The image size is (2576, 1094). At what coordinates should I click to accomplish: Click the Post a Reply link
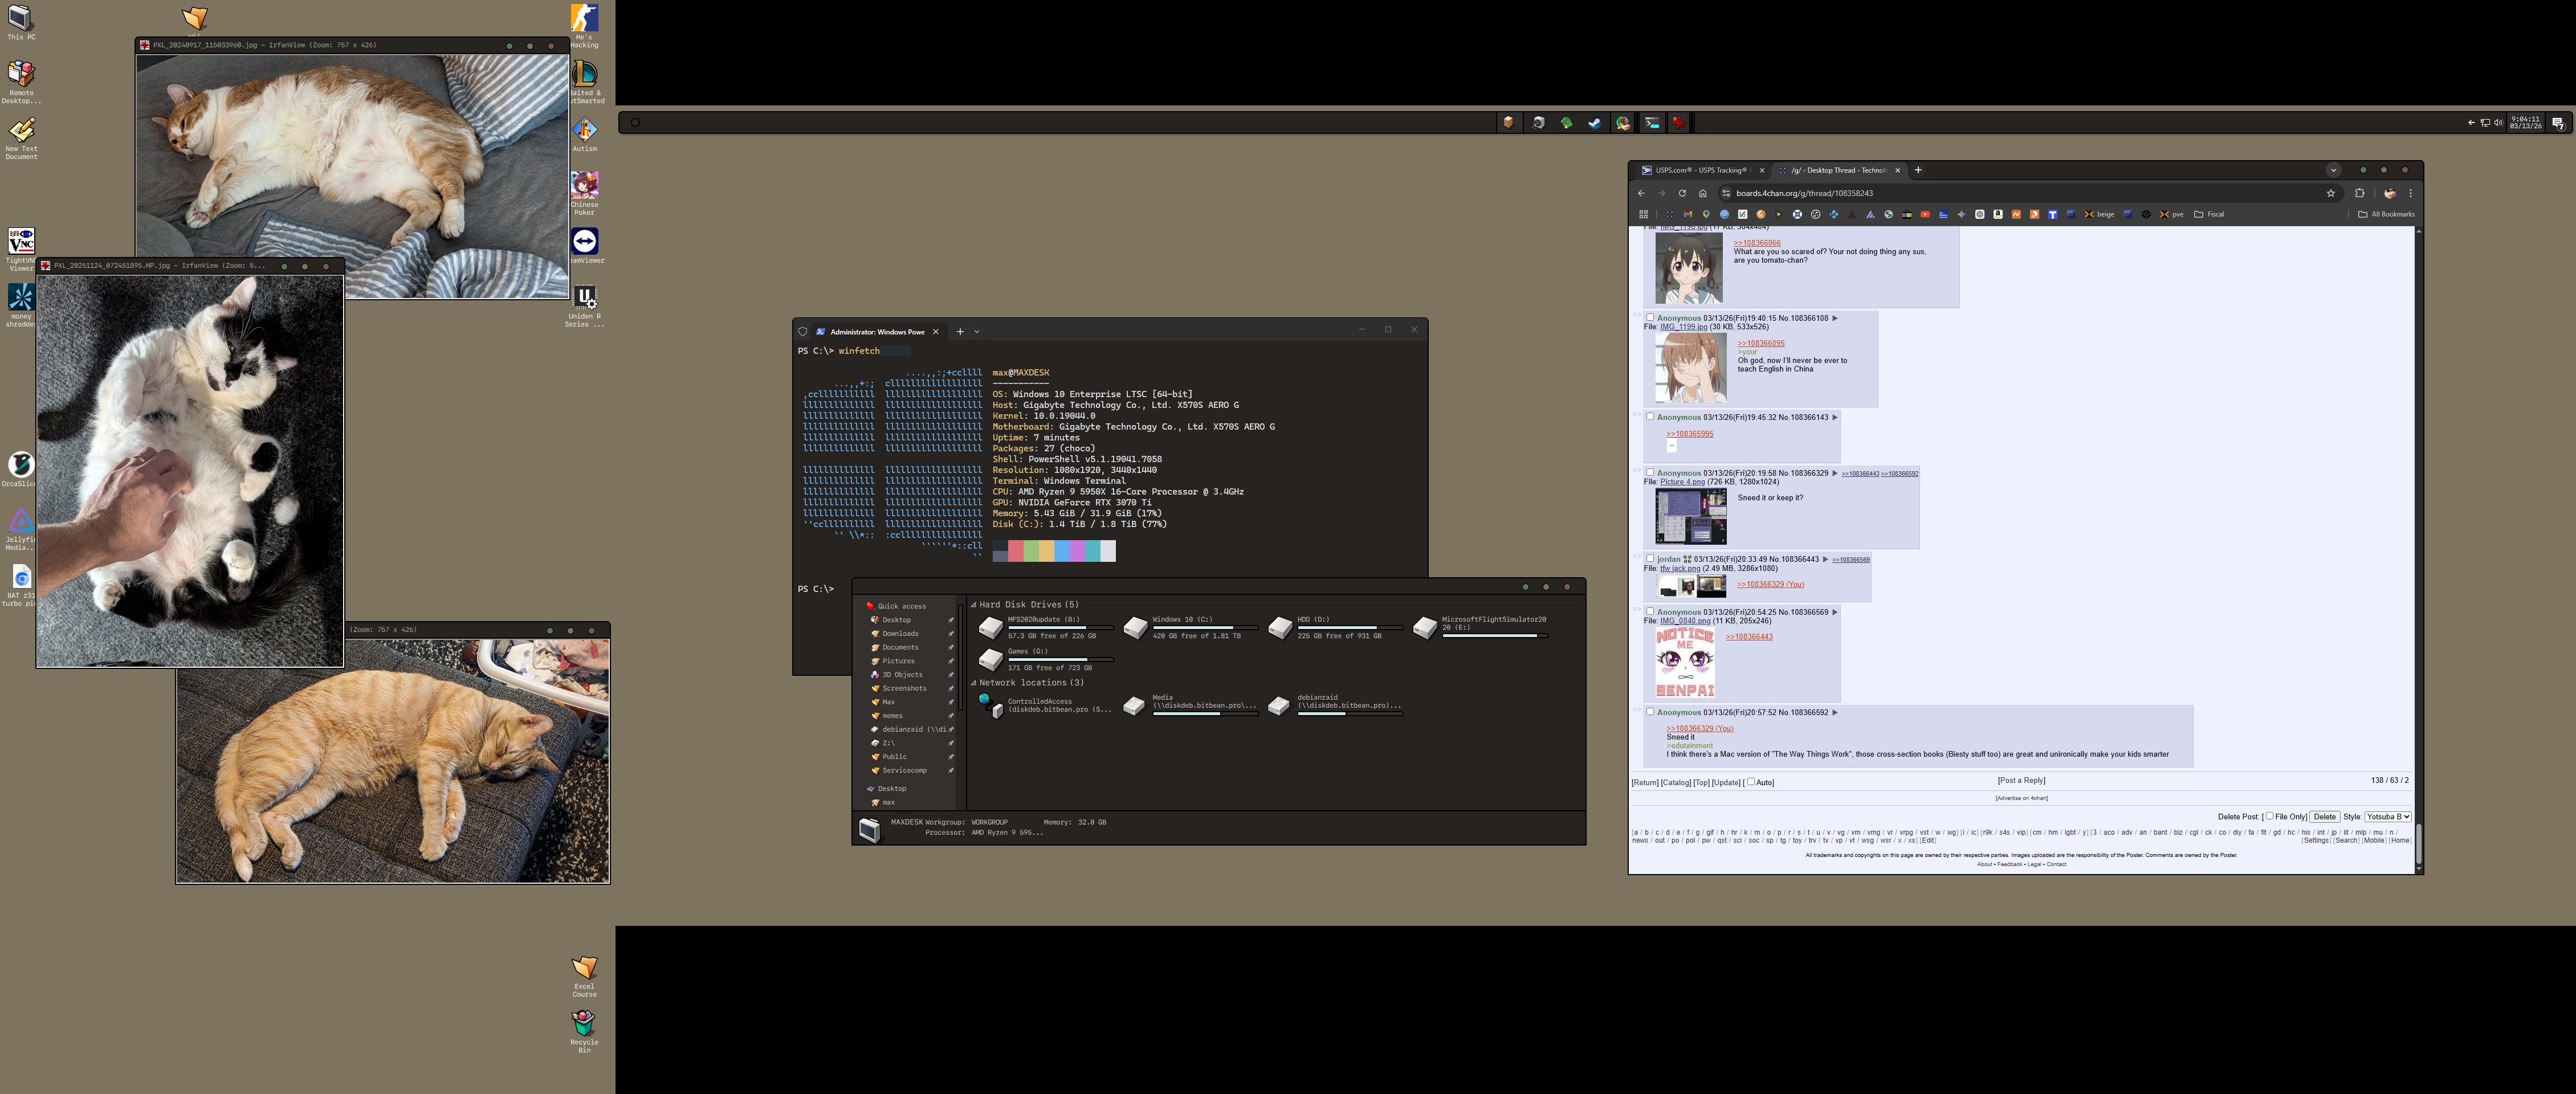[x=2021, y=780]
